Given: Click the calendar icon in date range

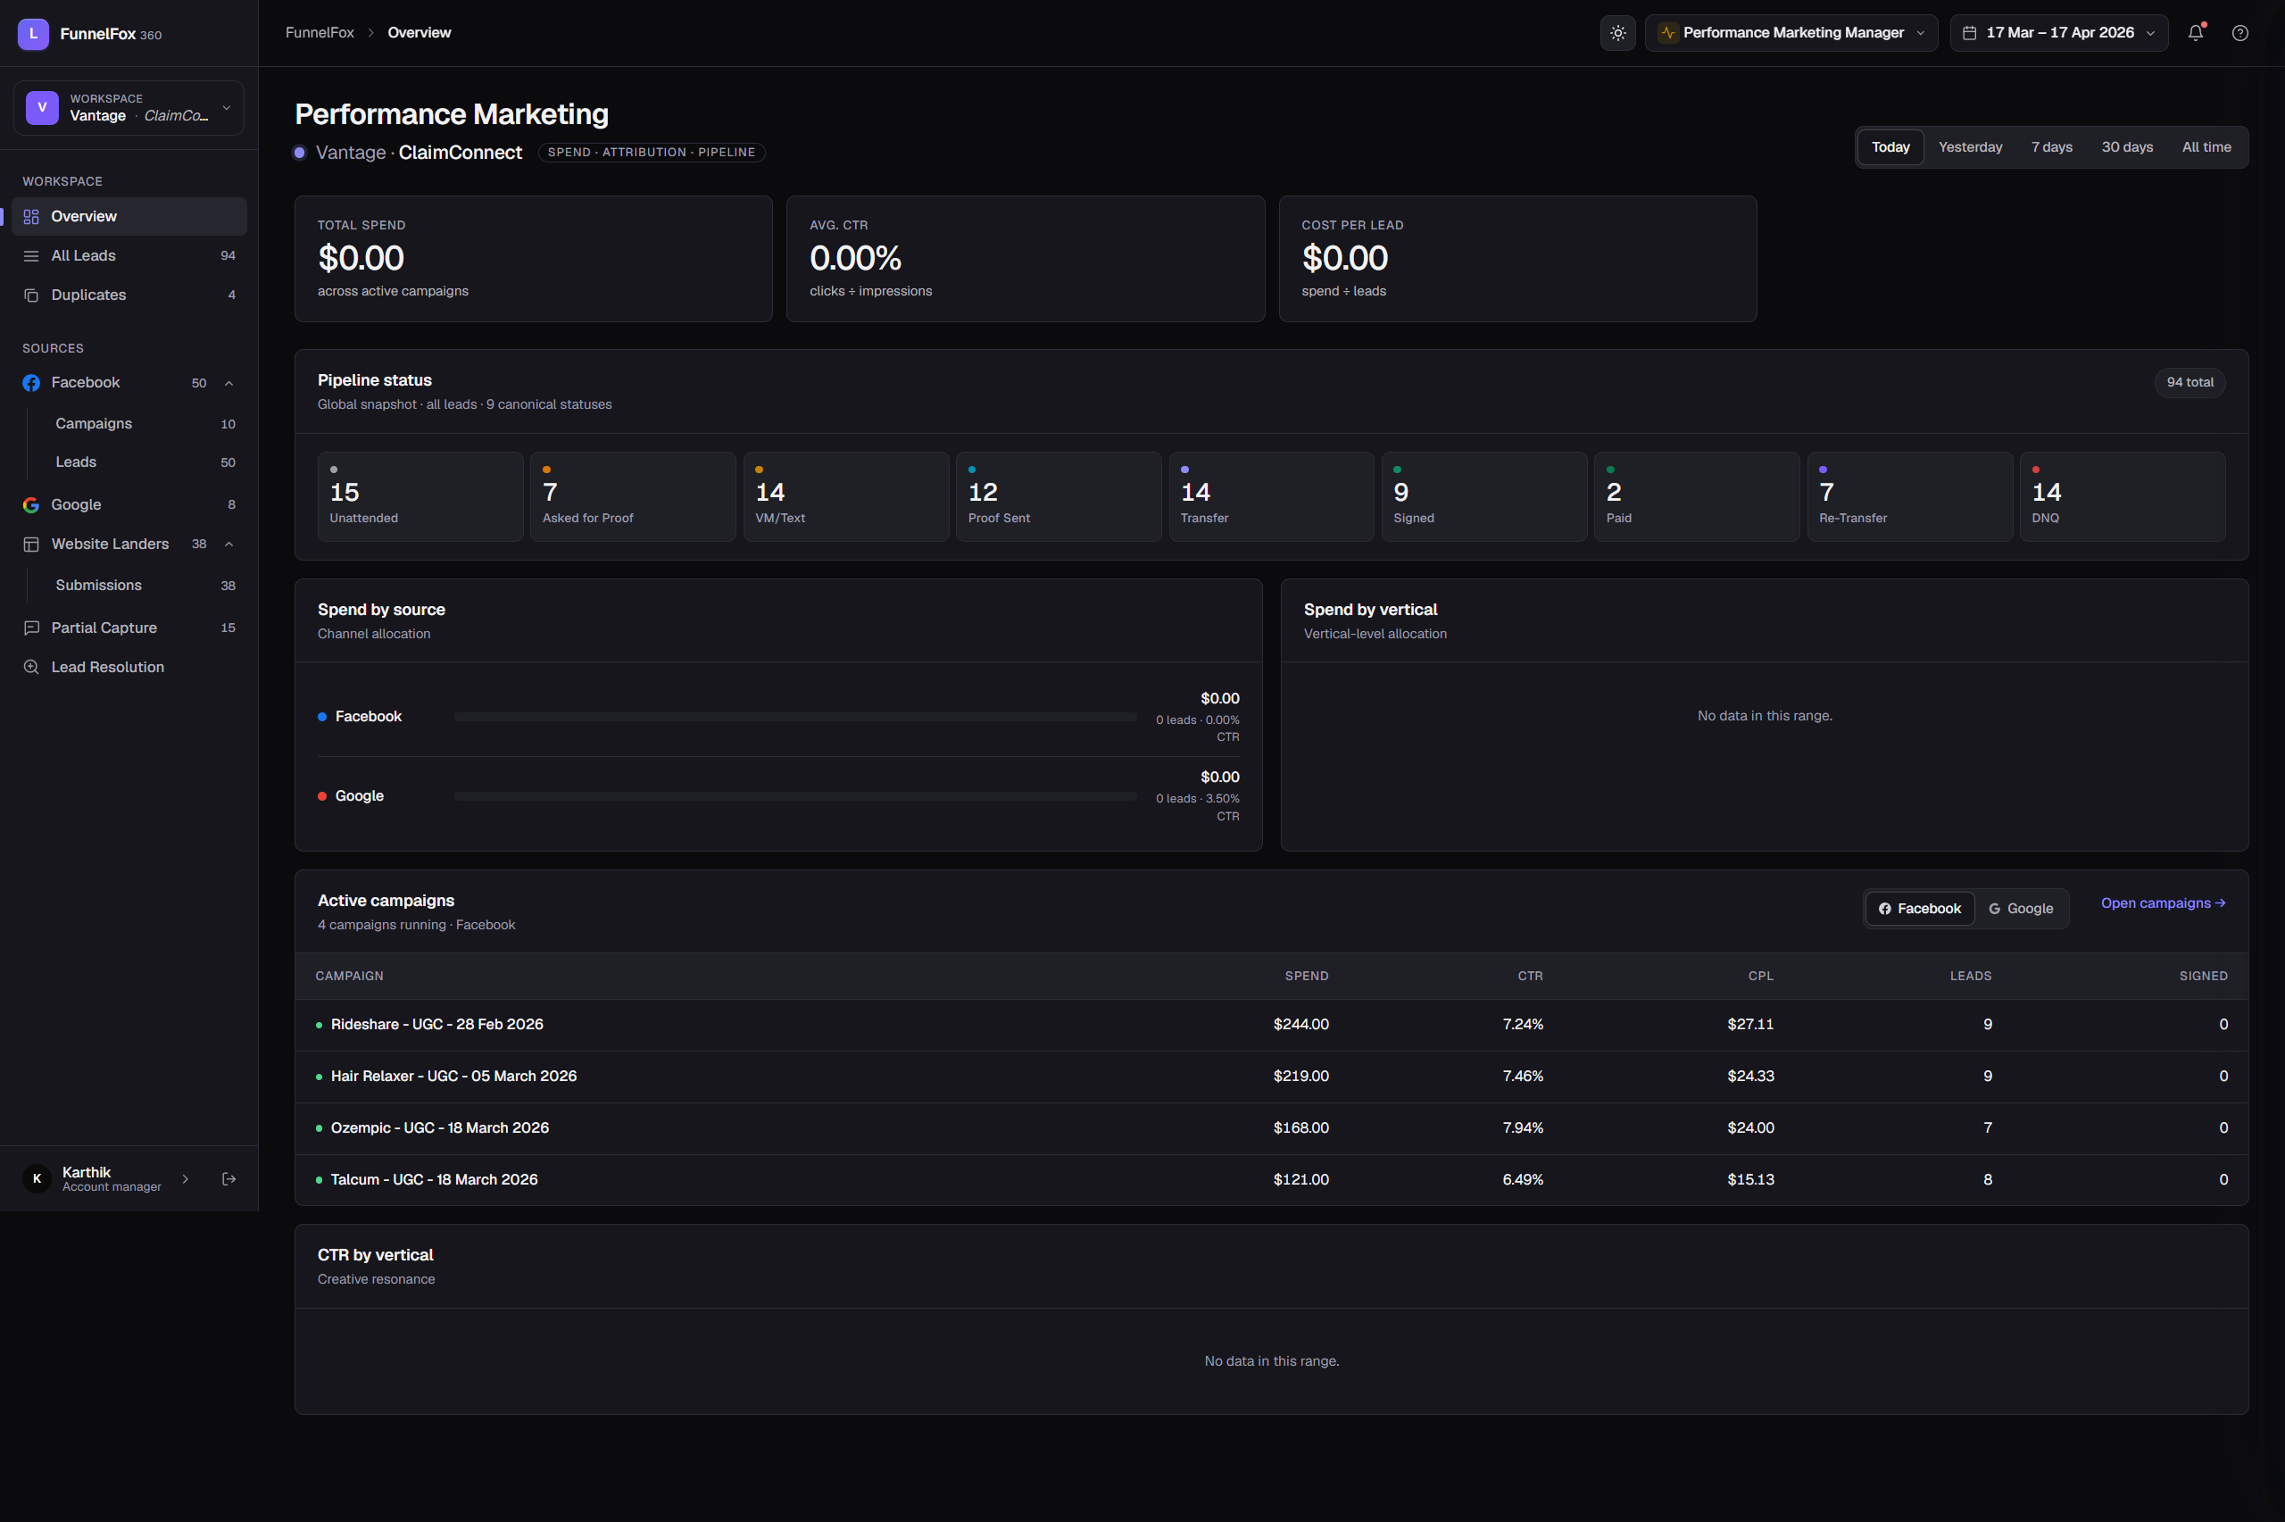Looking at the screenshot, I should (x=1970, y=33).
